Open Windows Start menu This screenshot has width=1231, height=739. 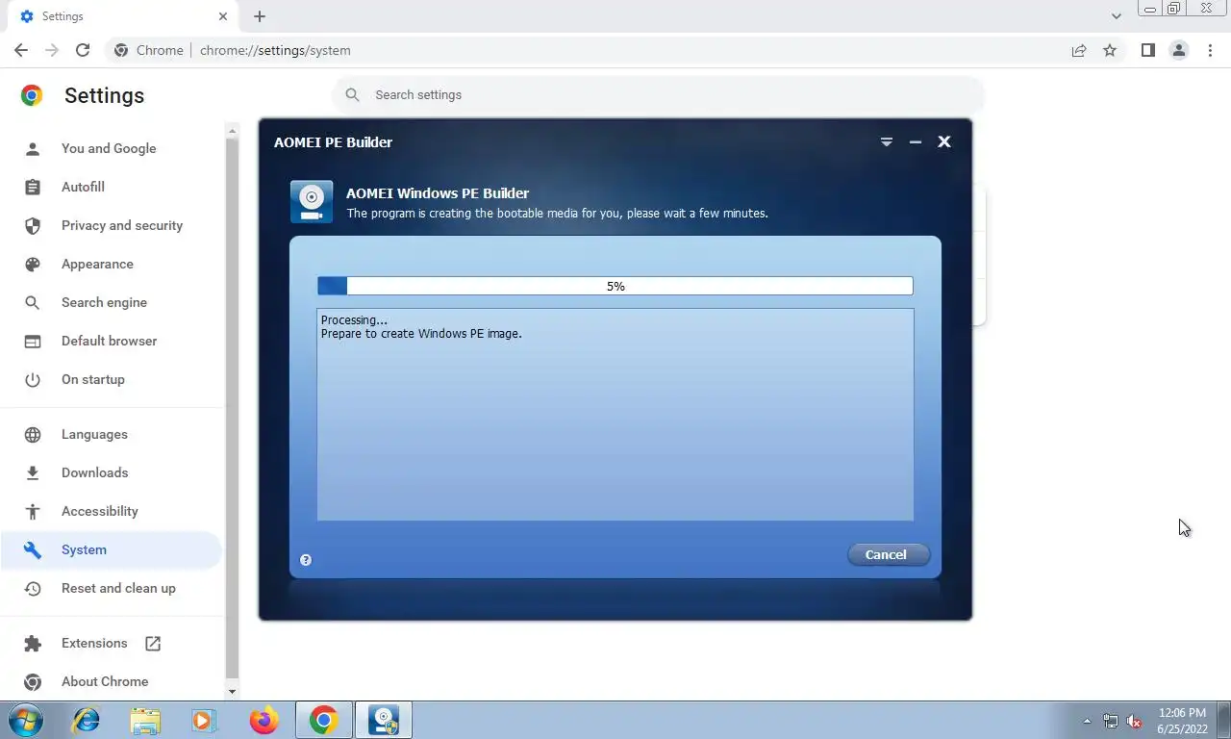(x=25, y=720)
